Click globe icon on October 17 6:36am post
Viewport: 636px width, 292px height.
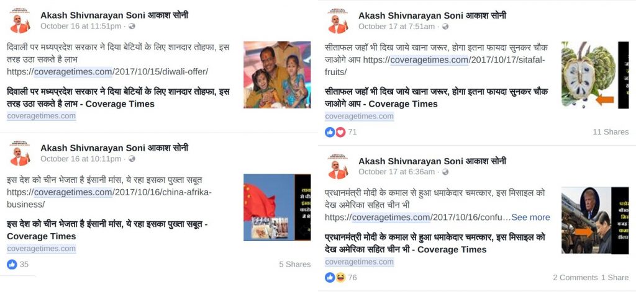445,172
